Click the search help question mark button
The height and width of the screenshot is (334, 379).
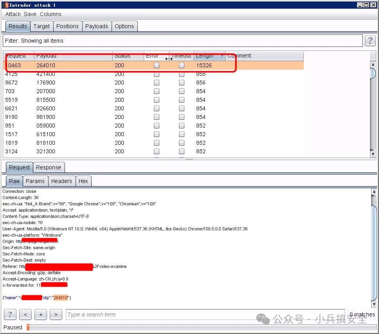10,314
